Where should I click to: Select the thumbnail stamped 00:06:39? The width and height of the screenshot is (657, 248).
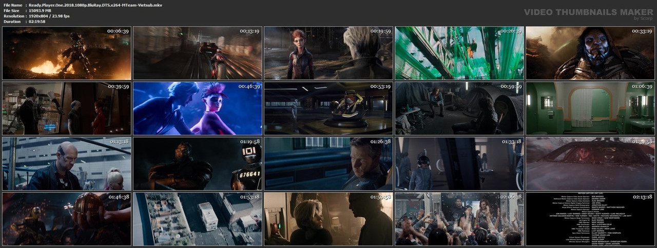click(x=67, y=53)
